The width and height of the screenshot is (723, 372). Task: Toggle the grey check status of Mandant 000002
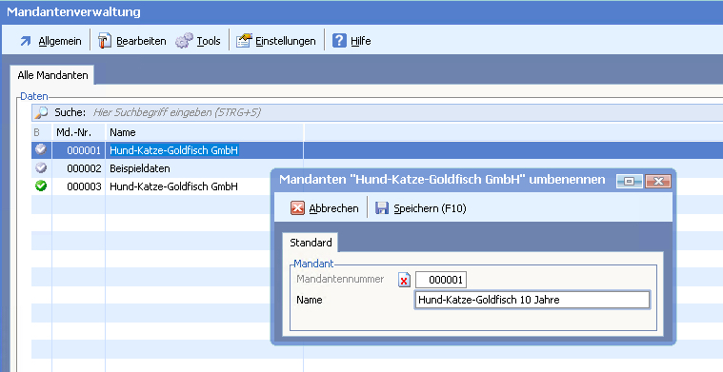tap(41, 168)
